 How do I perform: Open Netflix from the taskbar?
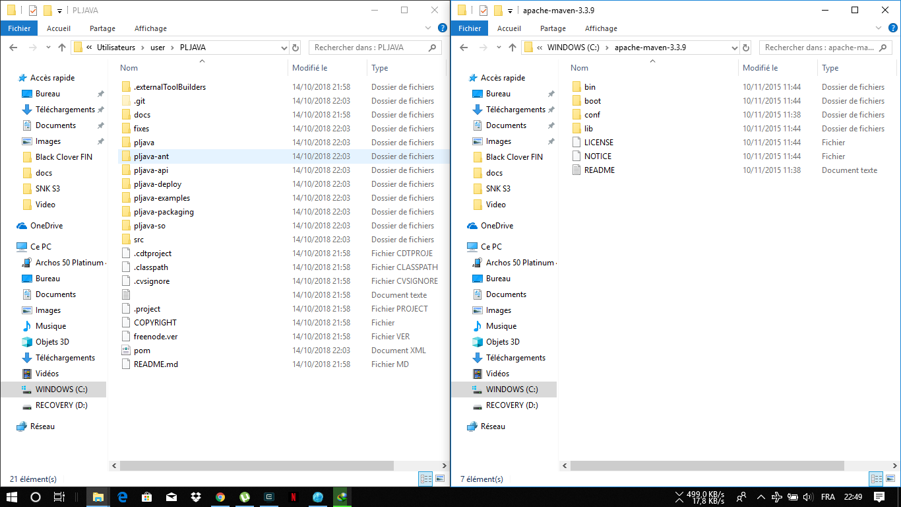294,497
